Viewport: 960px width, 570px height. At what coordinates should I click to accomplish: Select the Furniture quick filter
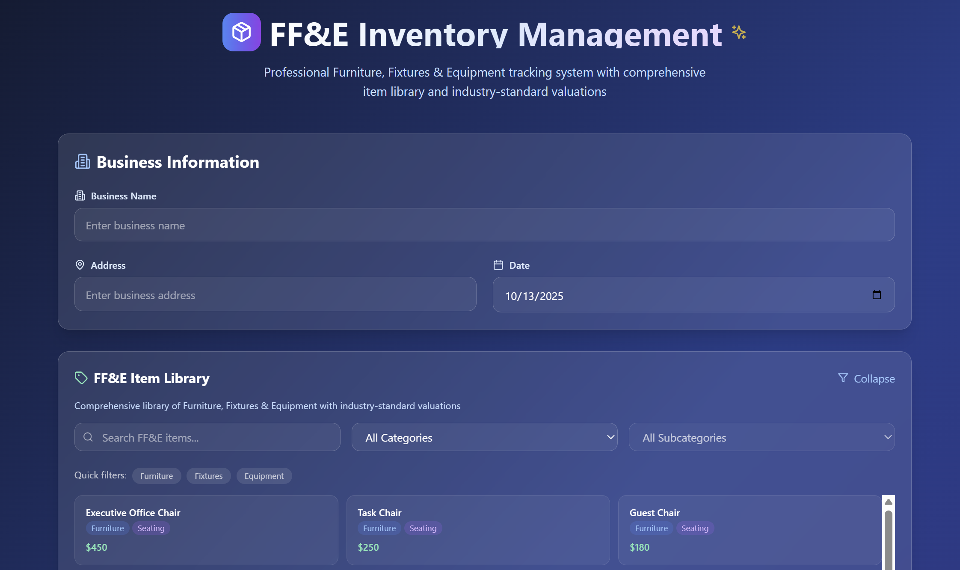coord(157,475)
